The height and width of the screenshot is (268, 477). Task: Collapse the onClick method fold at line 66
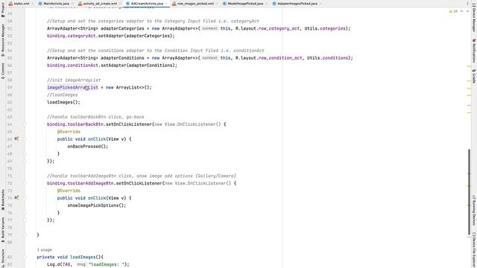click(25, 139)
